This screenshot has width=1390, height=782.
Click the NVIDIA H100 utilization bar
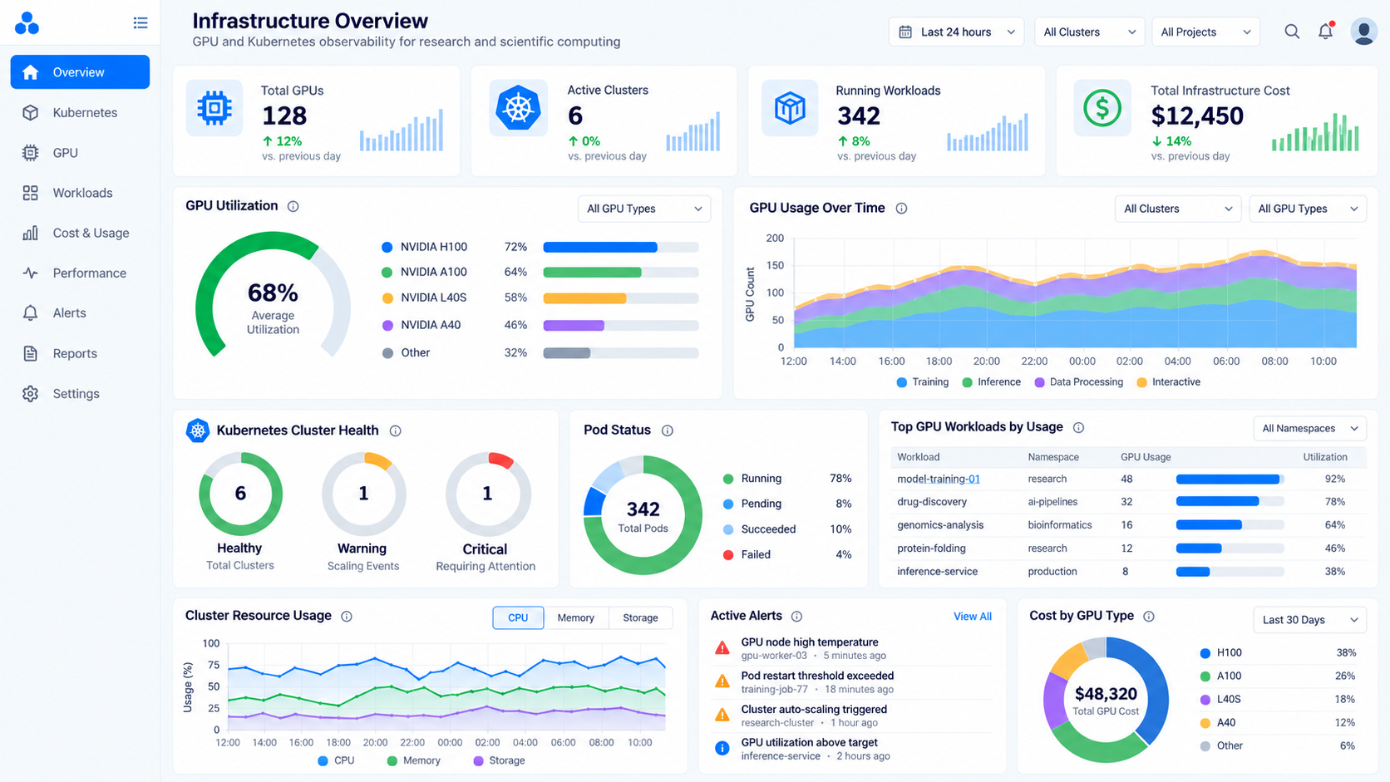coord(620,247)
